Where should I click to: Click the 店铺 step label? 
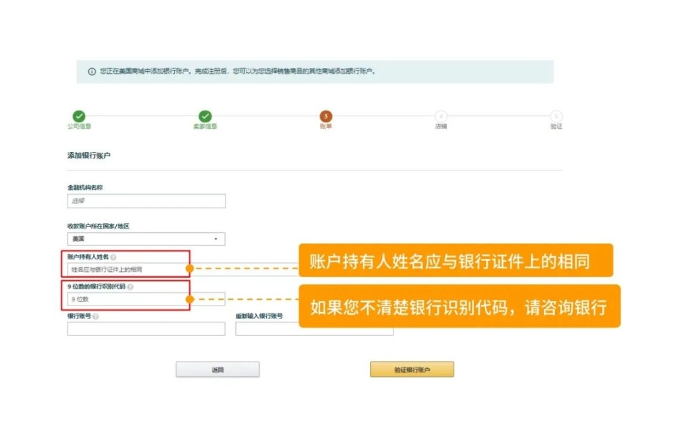pos(441,127)
